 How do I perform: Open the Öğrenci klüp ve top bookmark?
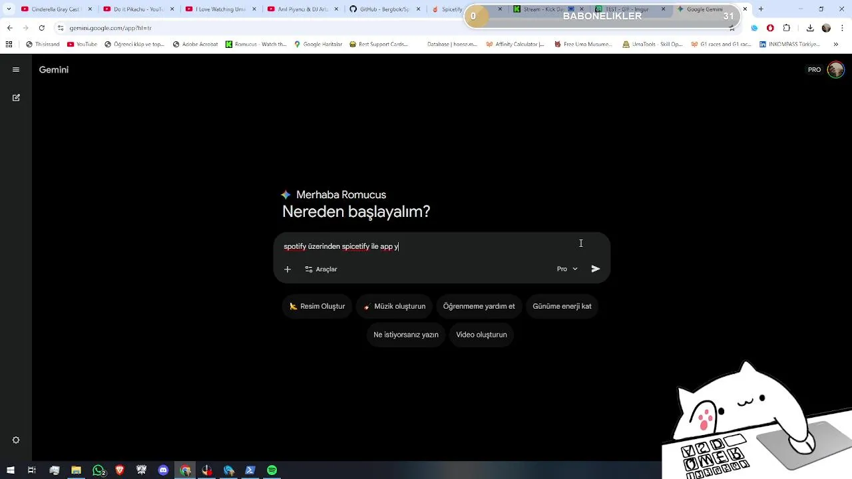click(134, 45)
